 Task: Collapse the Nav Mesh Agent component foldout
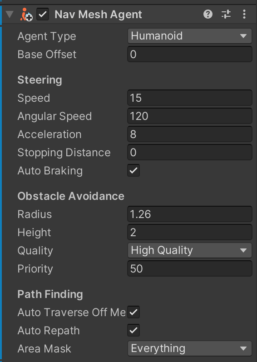(x=10, y=15)
